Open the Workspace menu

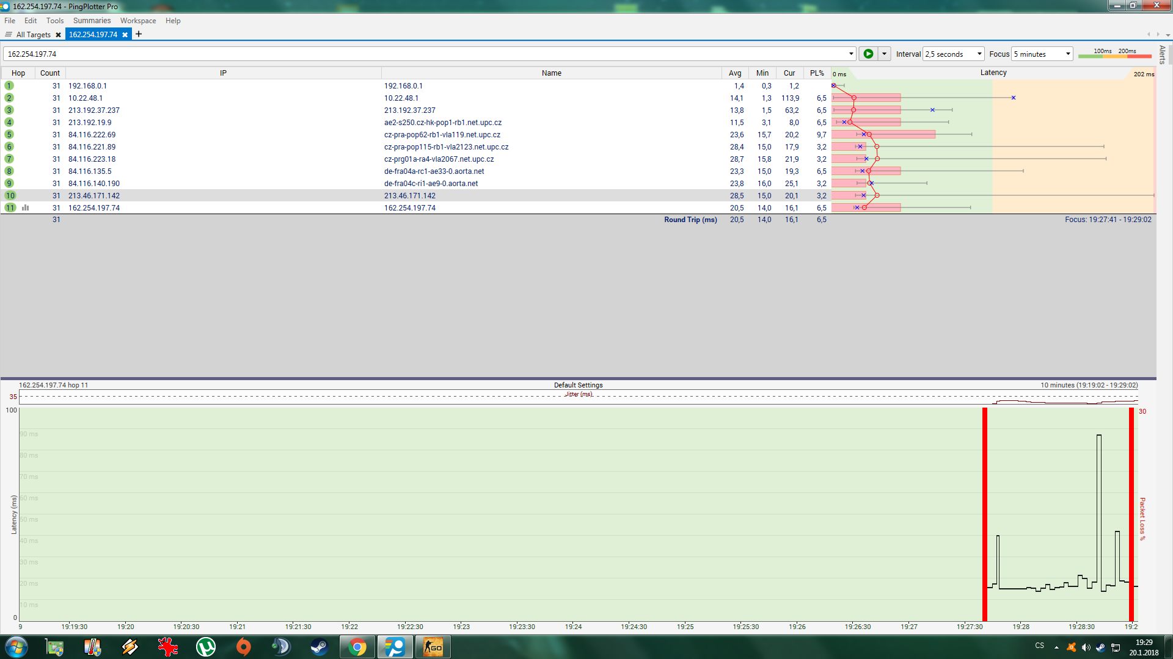[x=137, y=20]
